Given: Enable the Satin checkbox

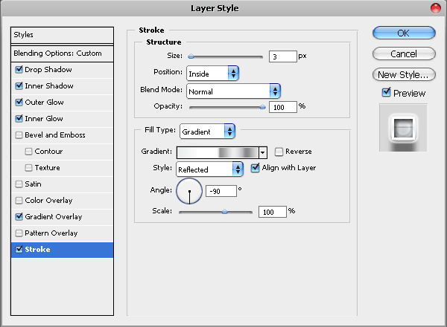Looking at the screenshot, I should [19, 184].
